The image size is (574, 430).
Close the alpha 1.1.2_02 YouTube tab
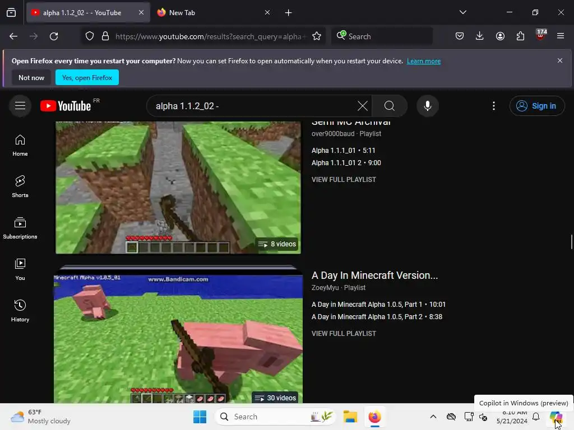141,13
